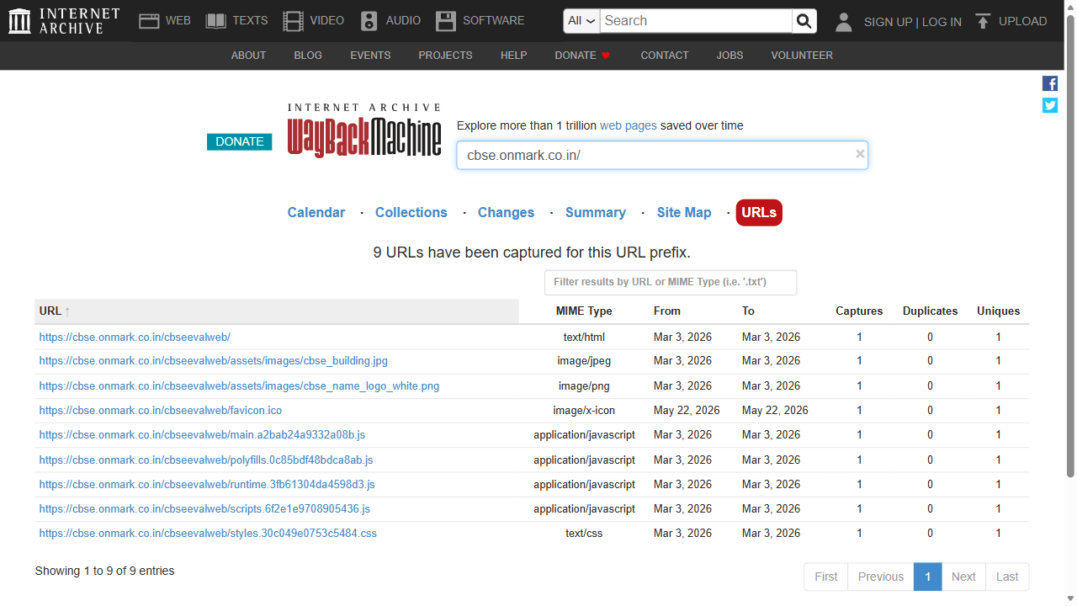Sort by the URL column header
This screenshot has width=1077, height=606.
pyautogui.click(x=277, y=311)
